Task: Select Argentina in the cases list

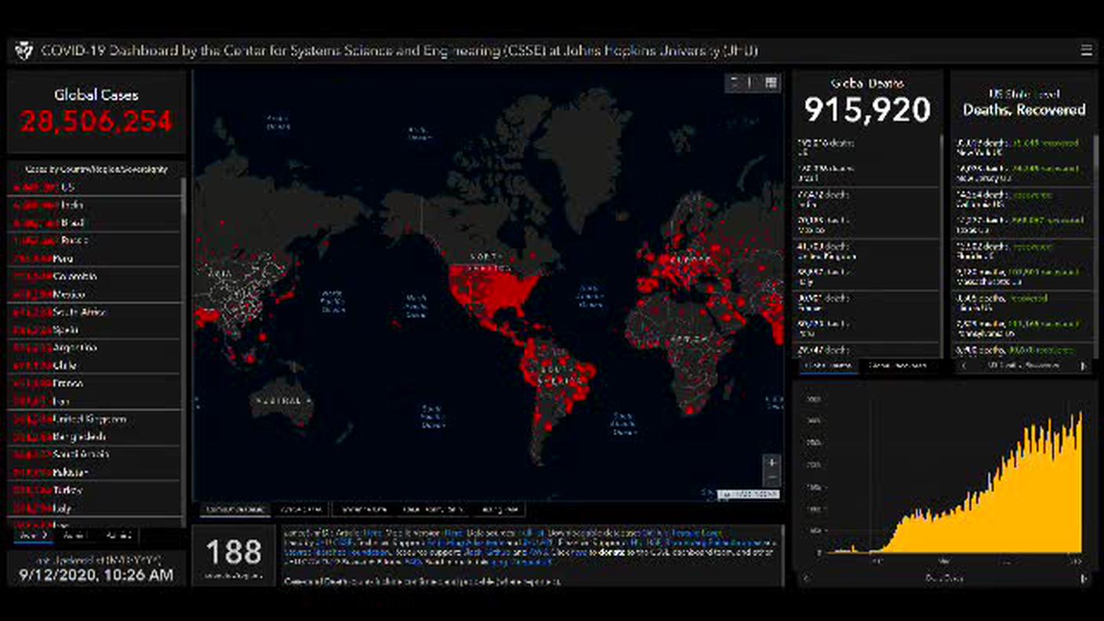Action: pos(95,347)
